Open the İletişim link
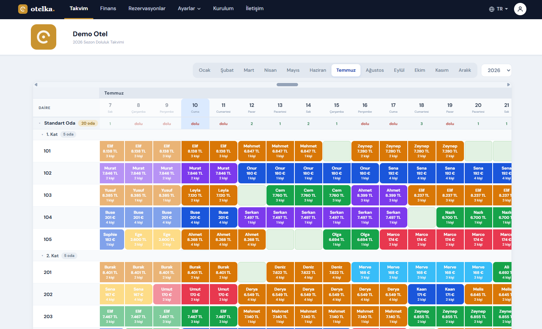The width and height of the screenshot is (542, 329). click(x=254, y=8)
